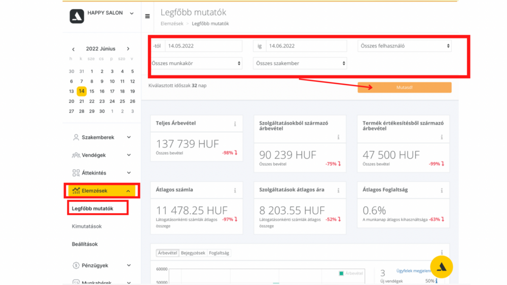Viewport: 507px width, 285px height.
Task: Click the chart panel info icon
Action: tap(442, 252)
